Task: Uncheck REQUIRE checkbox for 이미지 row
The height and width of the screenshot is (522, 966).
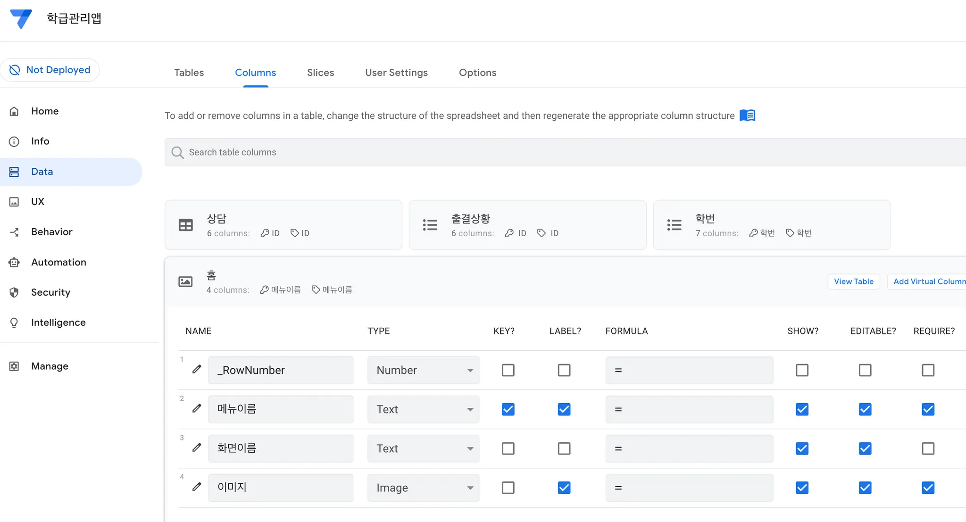Action: click(928, 488)
